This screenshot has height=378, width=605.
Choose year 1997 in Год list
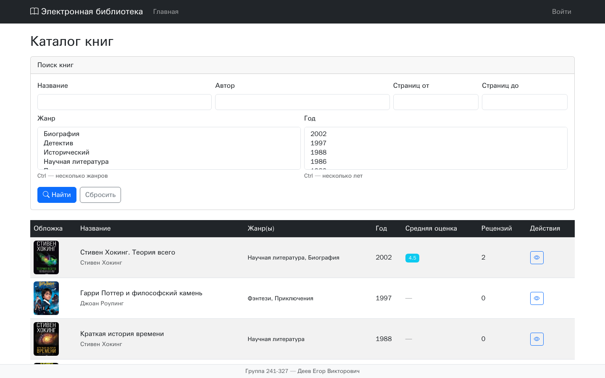(436, 143)
